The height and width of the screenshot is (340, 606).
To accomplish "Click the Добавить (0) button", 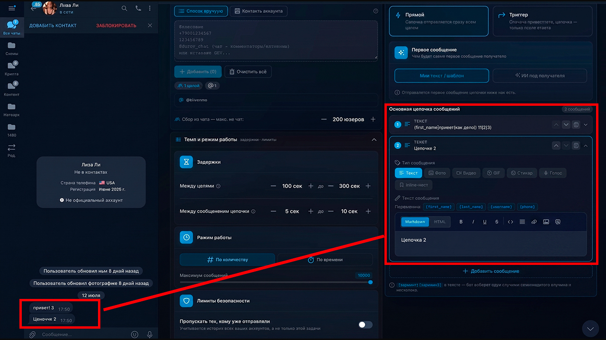I will coord(198,72).
